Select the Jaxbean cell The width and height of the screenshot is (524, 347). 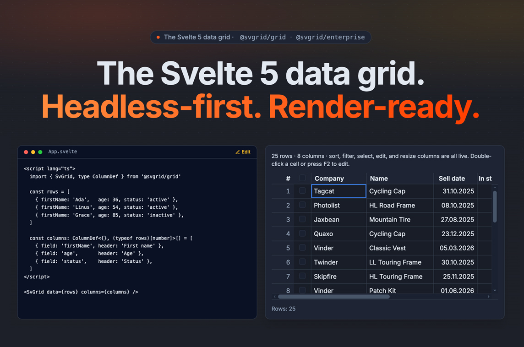pyautogui.click(x=338, y=219)
